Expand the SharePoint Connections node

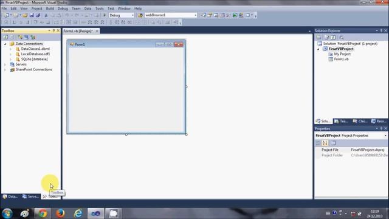(5, 69)
